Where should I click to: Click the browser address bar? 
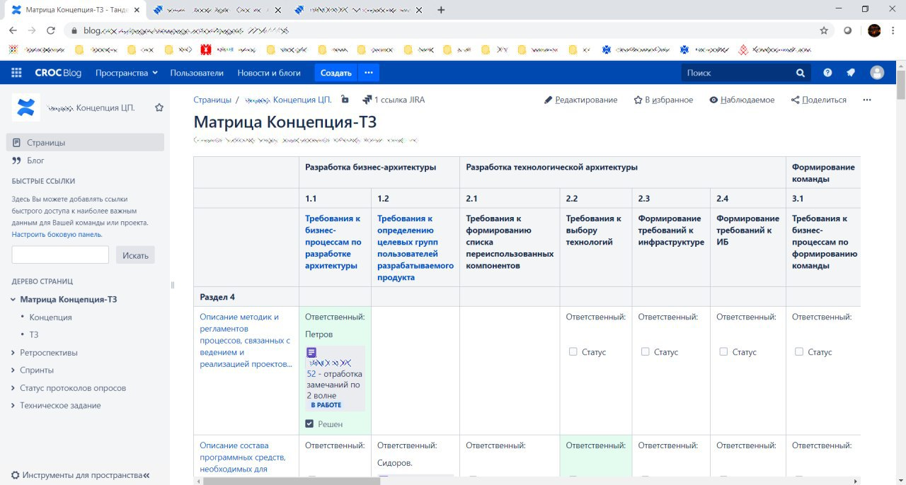coord(446,30)
